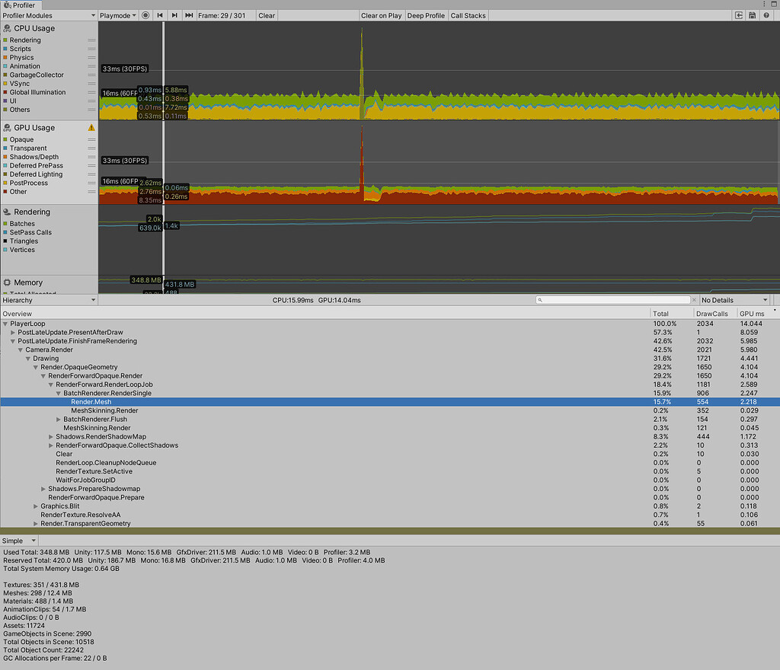The image size is (780, 670).
Task: Step to the next frame
Action: point(175,15)
